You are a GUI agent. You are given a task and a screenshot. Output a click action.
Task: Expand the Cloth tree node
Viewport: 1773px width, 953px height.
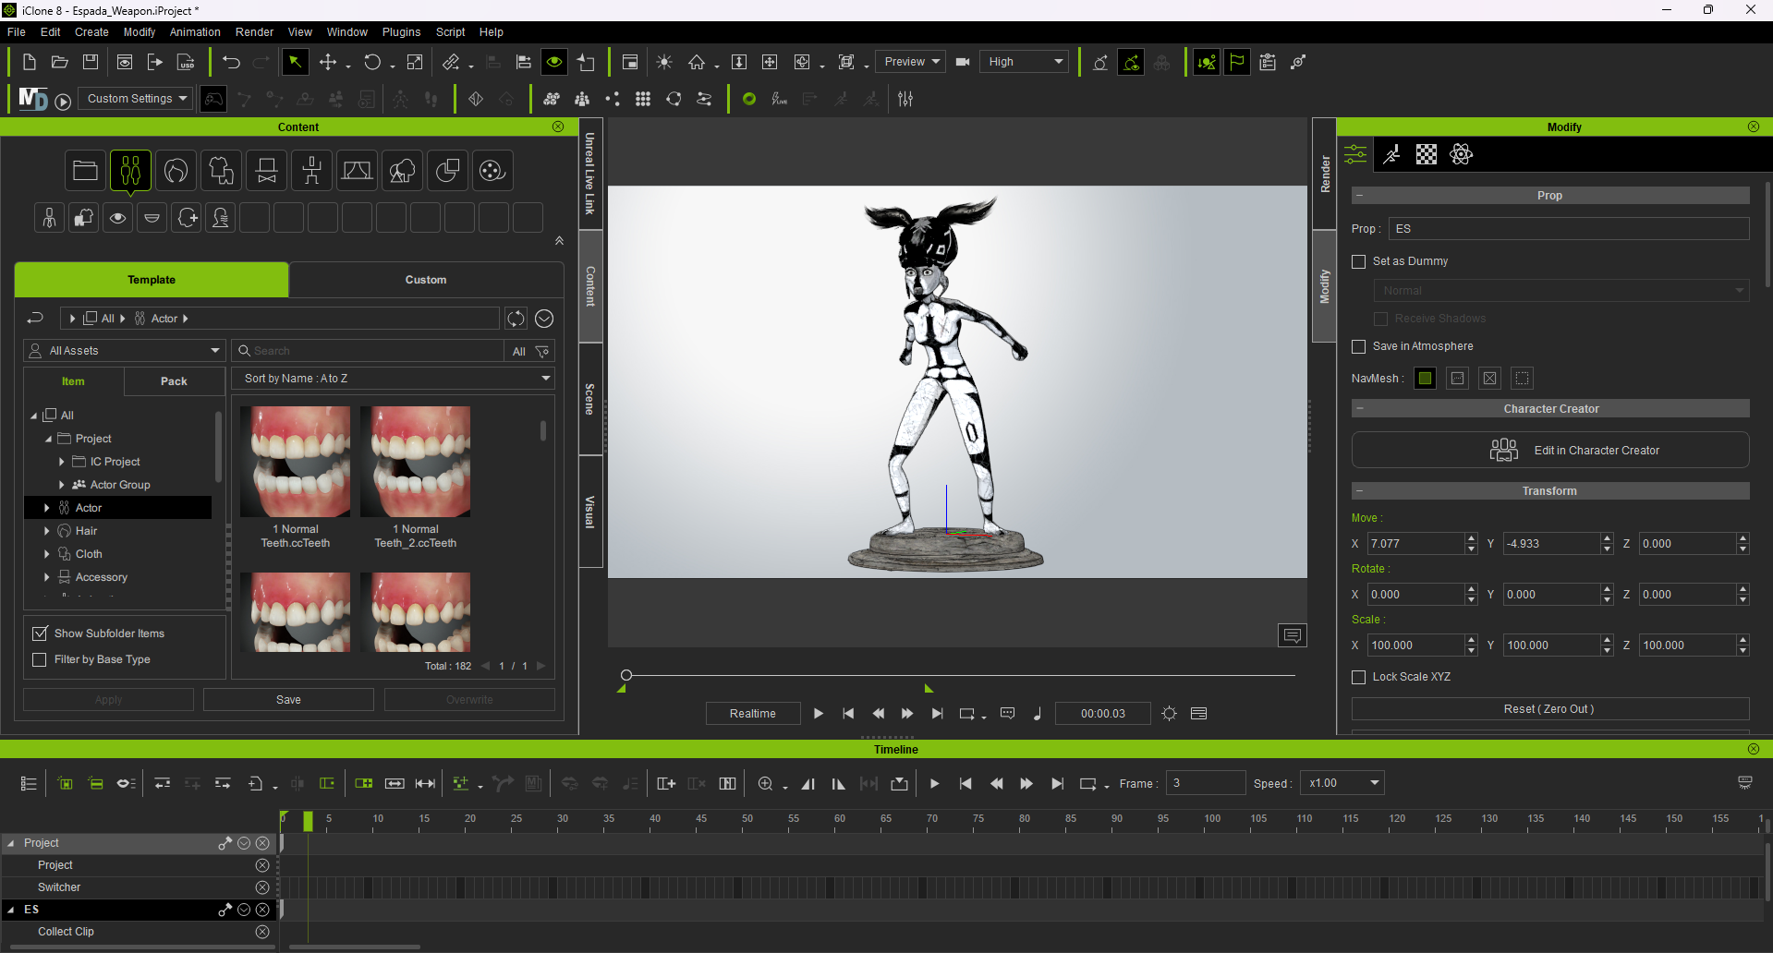(47, 554)
